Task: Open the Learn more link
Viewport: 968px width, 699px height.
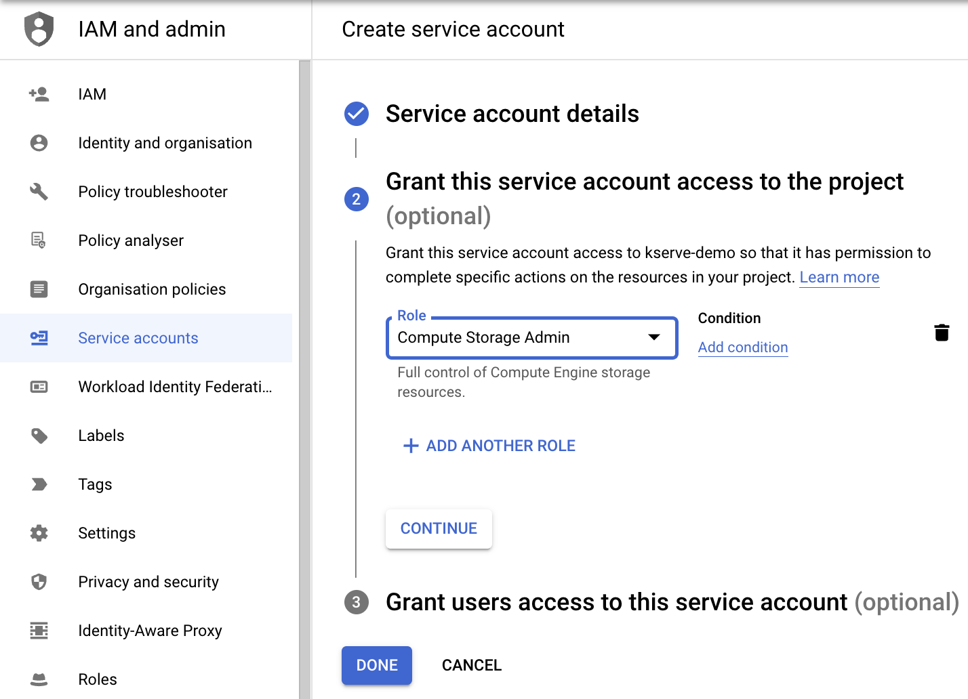Action: pos(839,277)
